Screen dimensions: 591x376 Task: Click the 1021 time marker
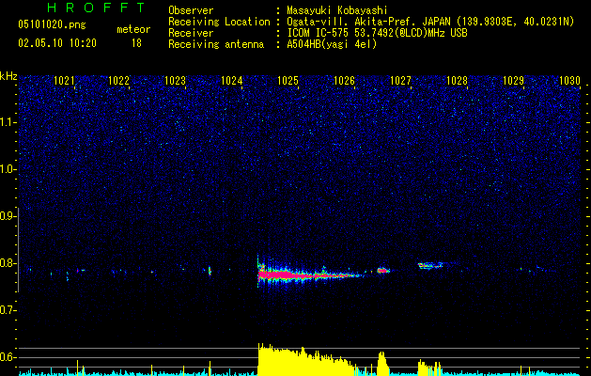point(64,81)
